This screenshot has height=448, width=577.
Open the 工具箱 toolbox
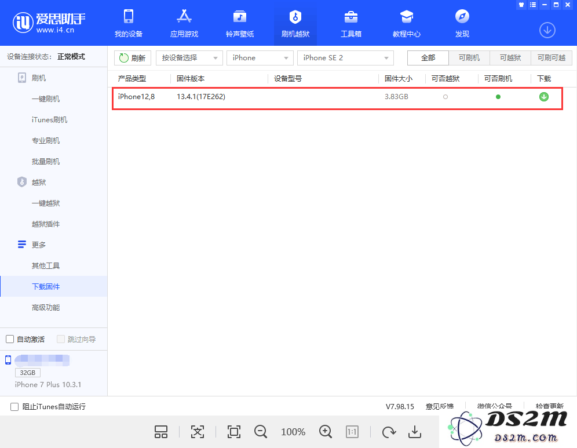click(x=350, y=24)
